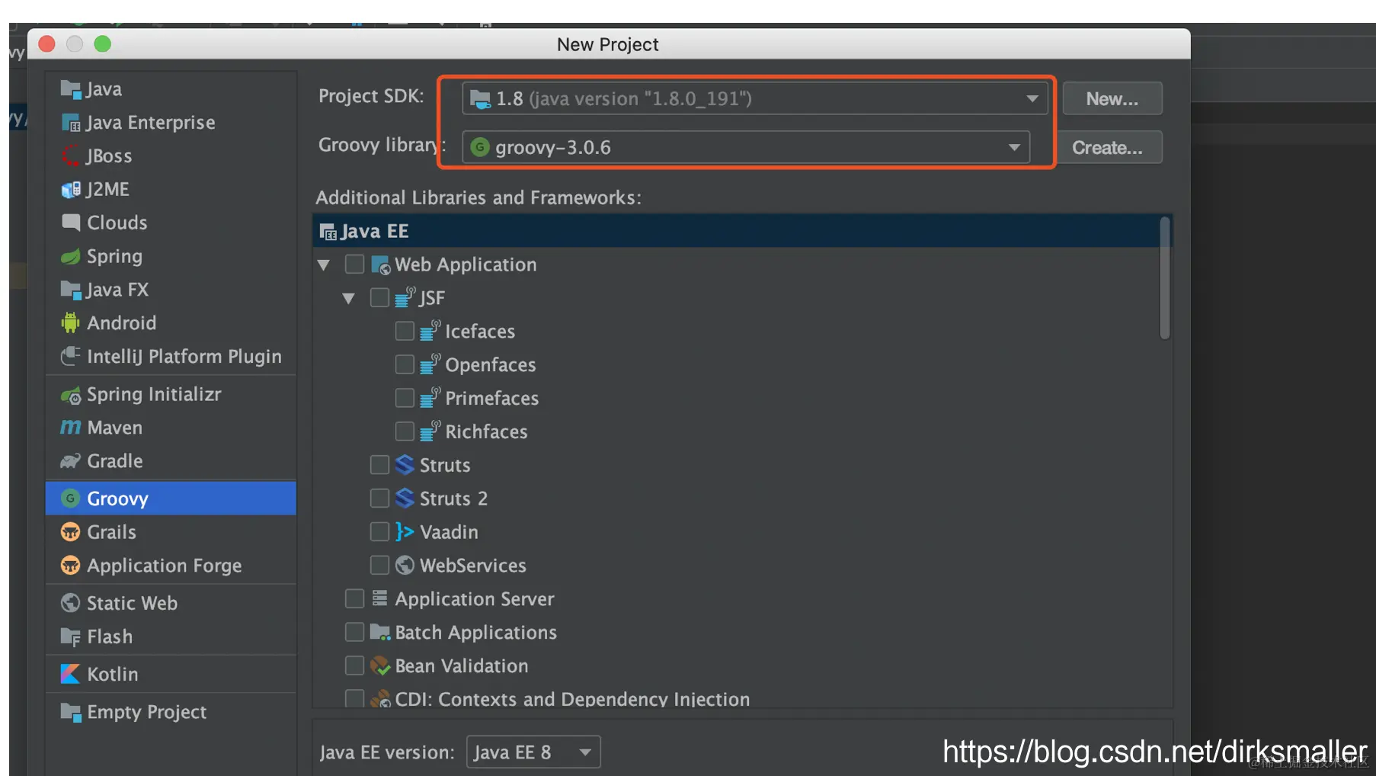Screen dimensions: 1376x776
Task: Click the Application Server icon
Action: pyautogui.click(x=379, y=599)
